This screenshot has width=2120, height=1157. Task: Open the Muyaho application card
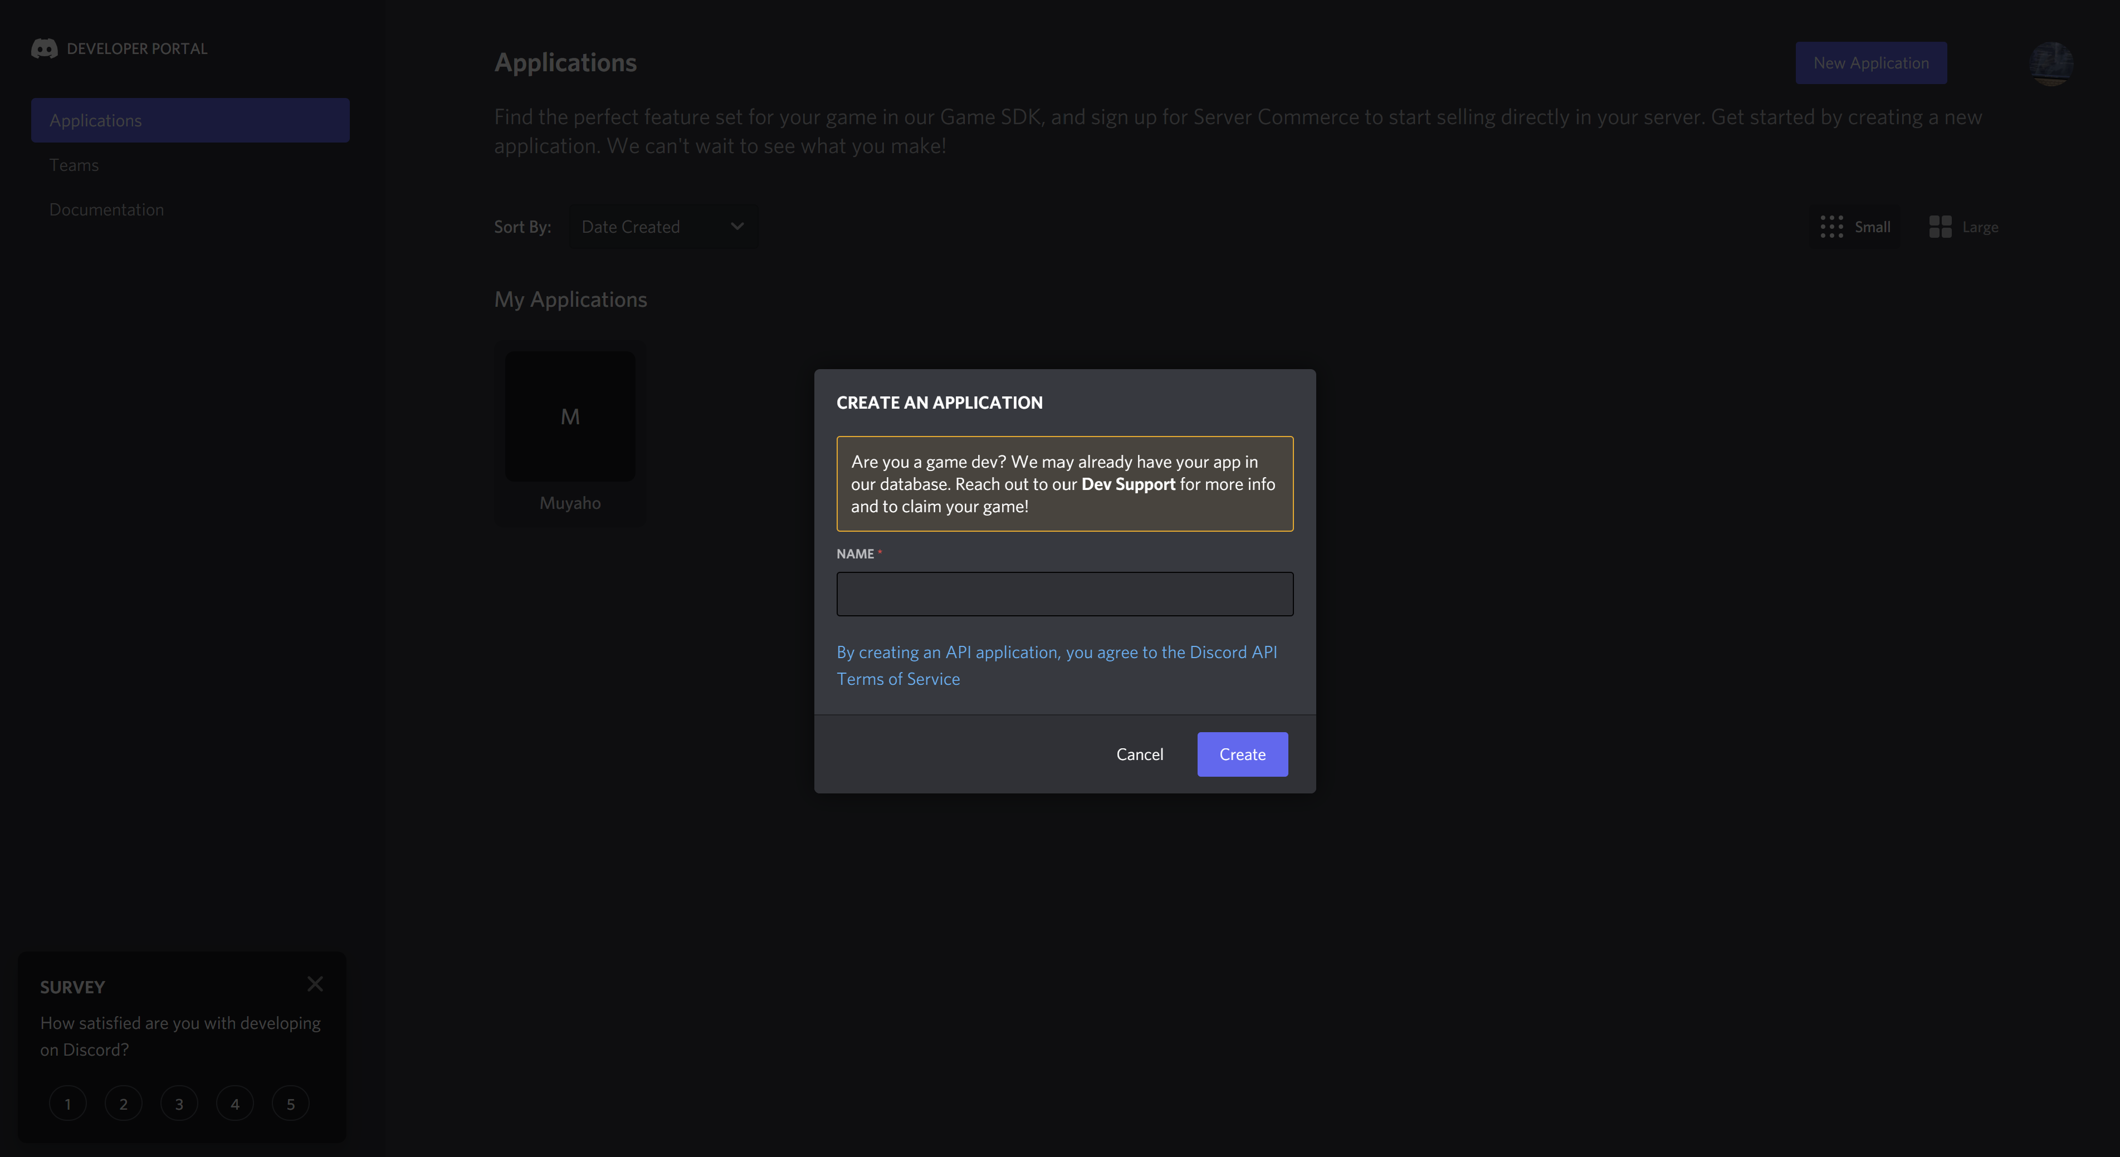[x=570, y=433]
